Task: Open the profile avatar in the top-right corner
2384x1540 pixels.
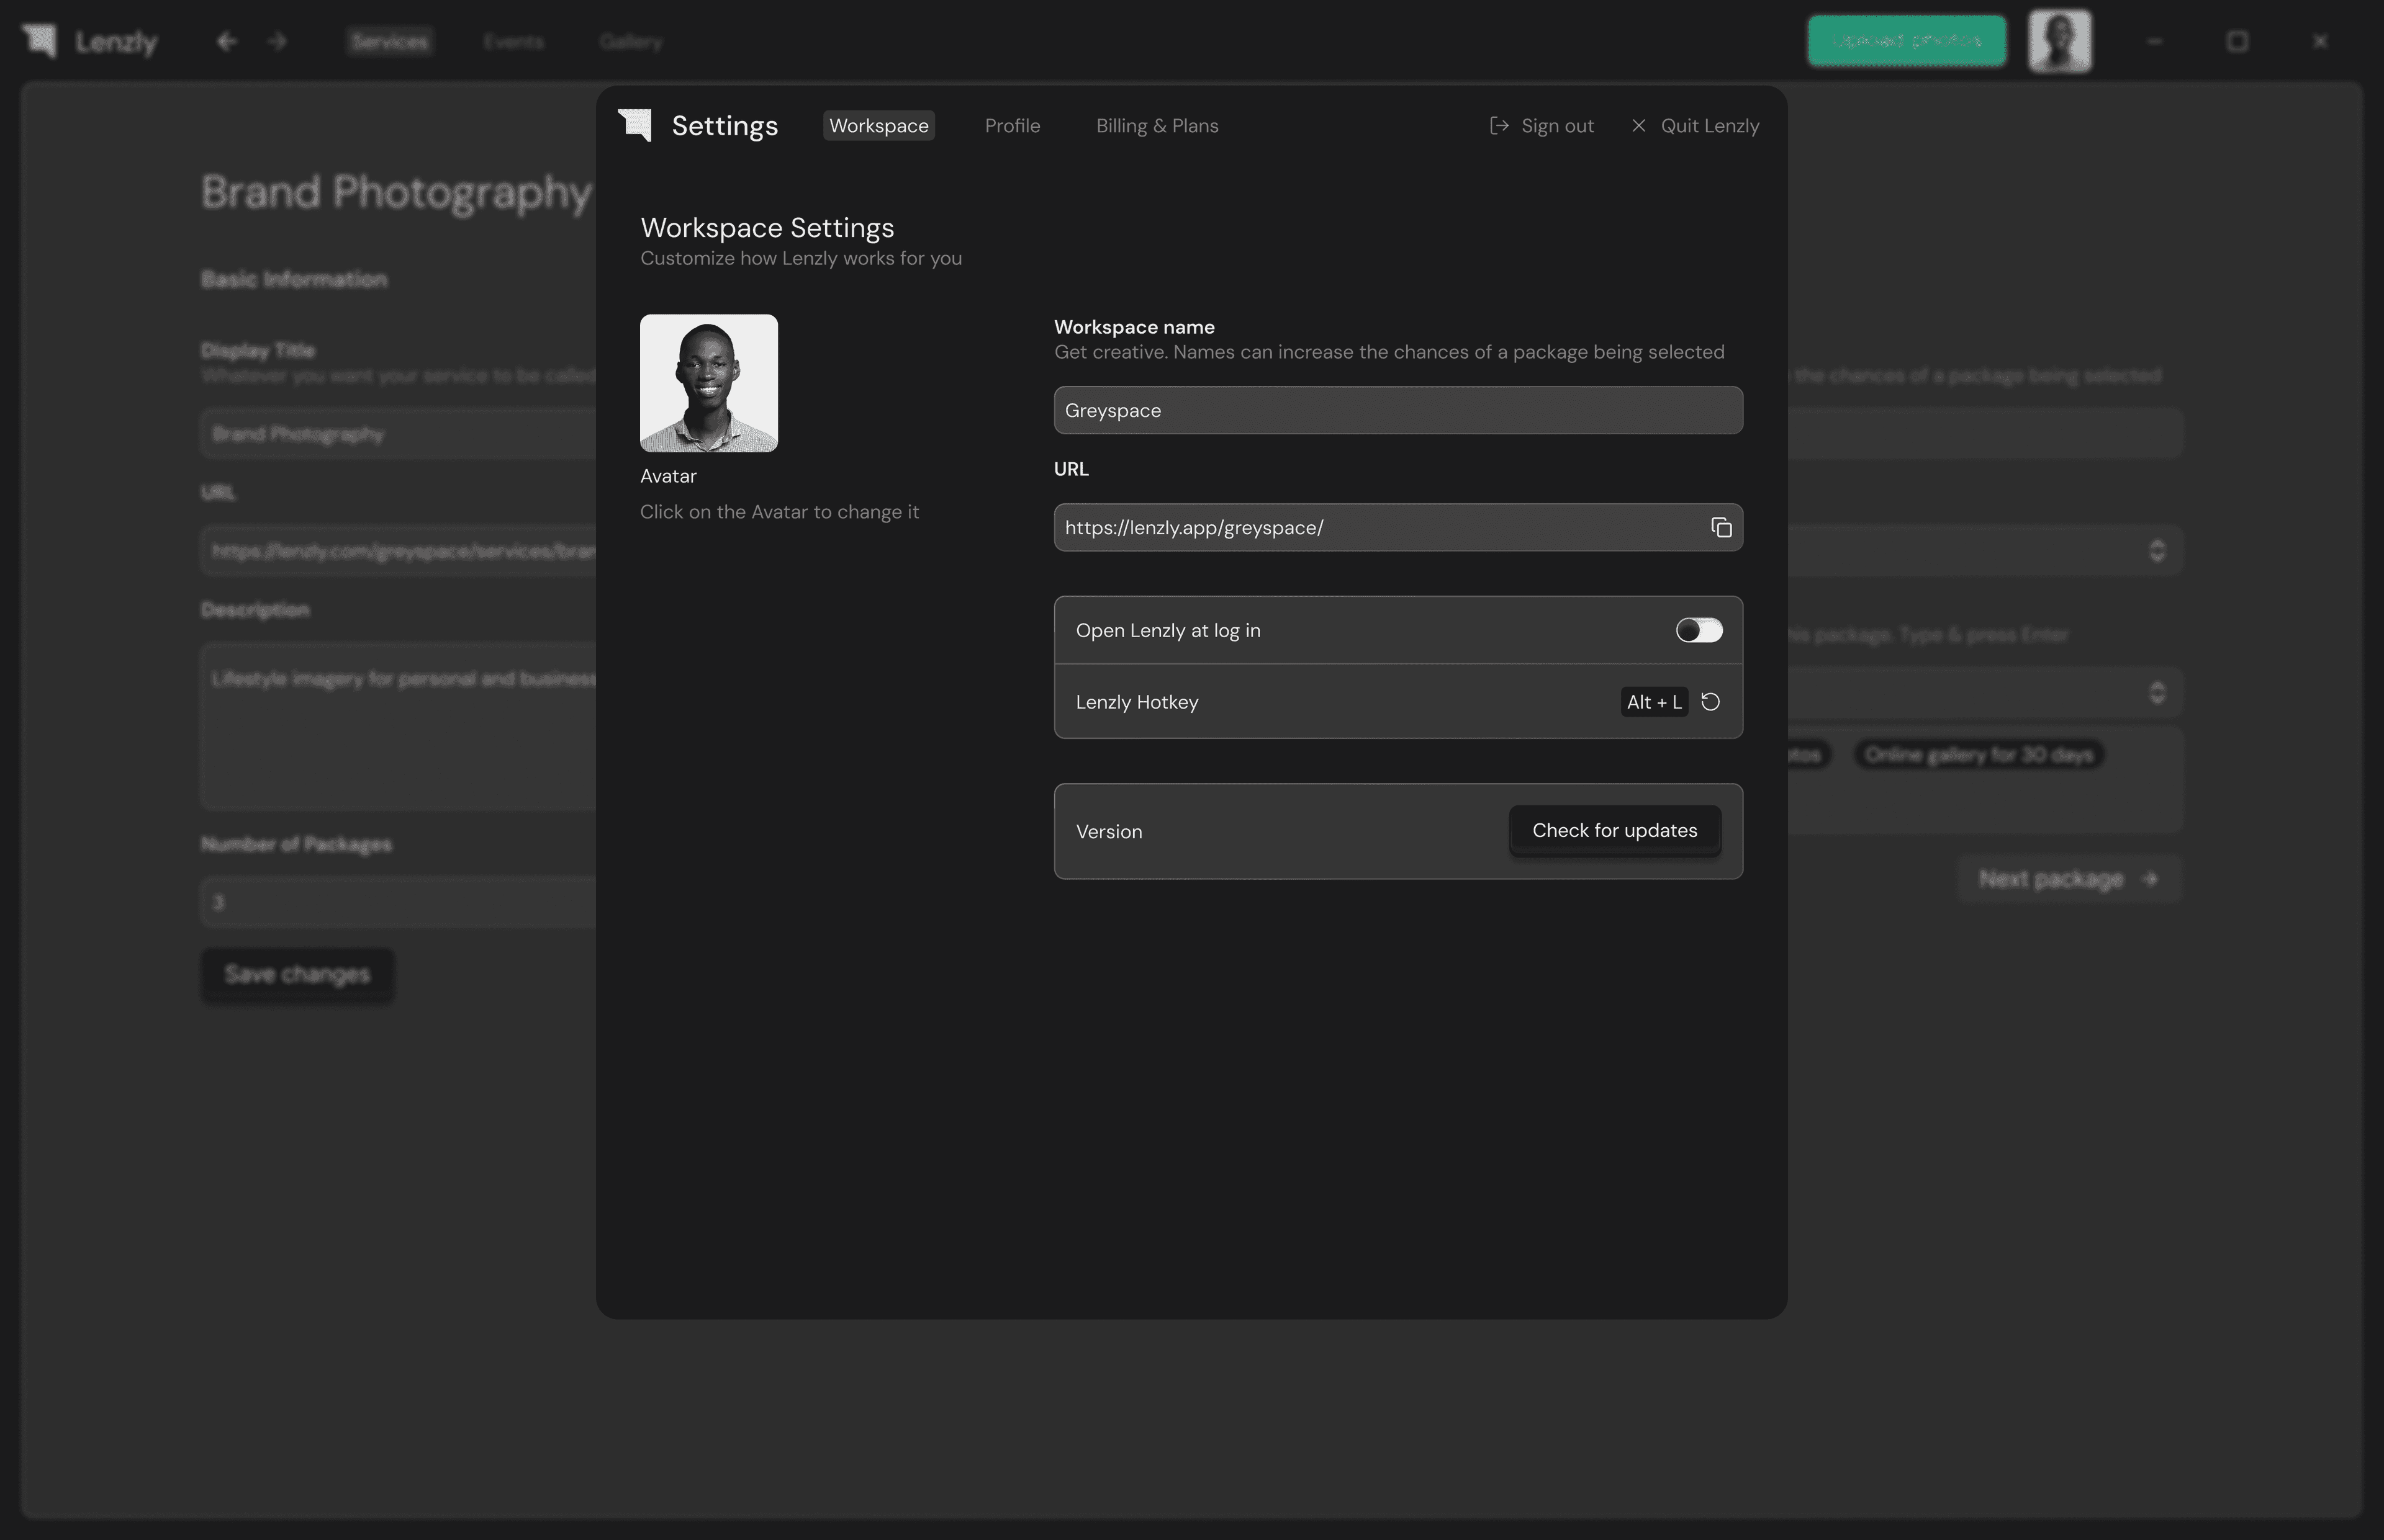Action: 2062,41
